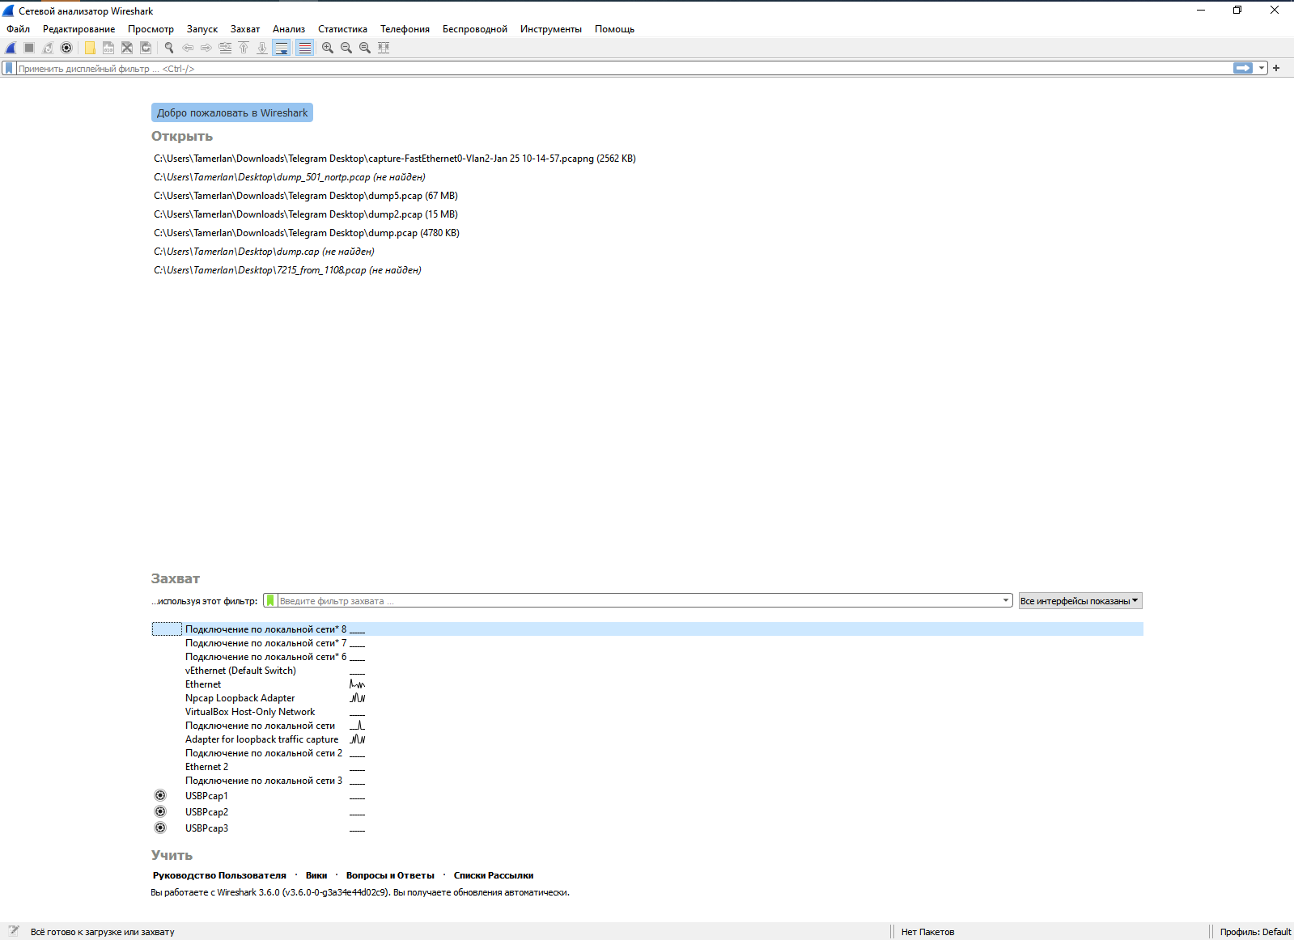Open the Помощь menu
Image resolution: width=1294 pixels, height=940 pixels.
pyautogui.click(x=614, y=29)
